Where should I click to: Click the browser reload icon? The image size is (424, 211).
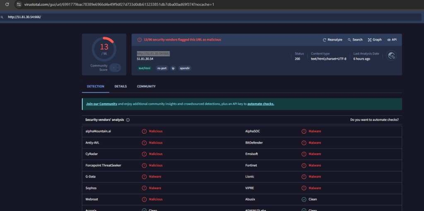[7, 4]
